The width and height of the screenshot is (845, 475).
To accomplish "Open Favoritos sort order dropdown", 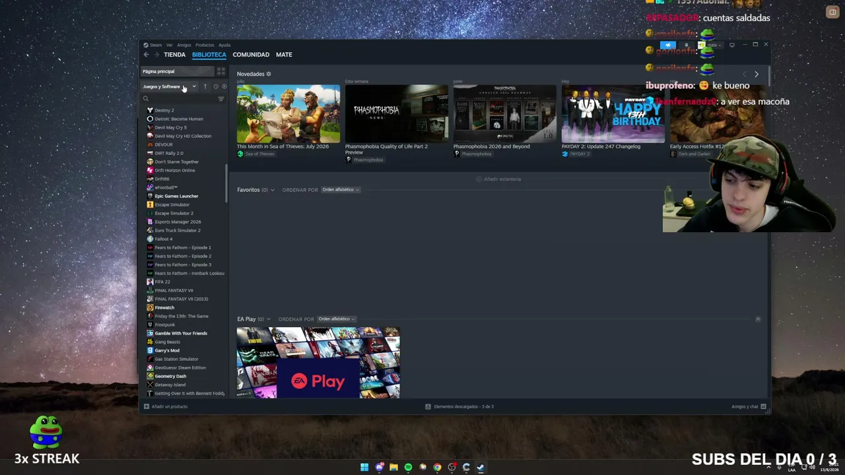I will tap(340, 190).
